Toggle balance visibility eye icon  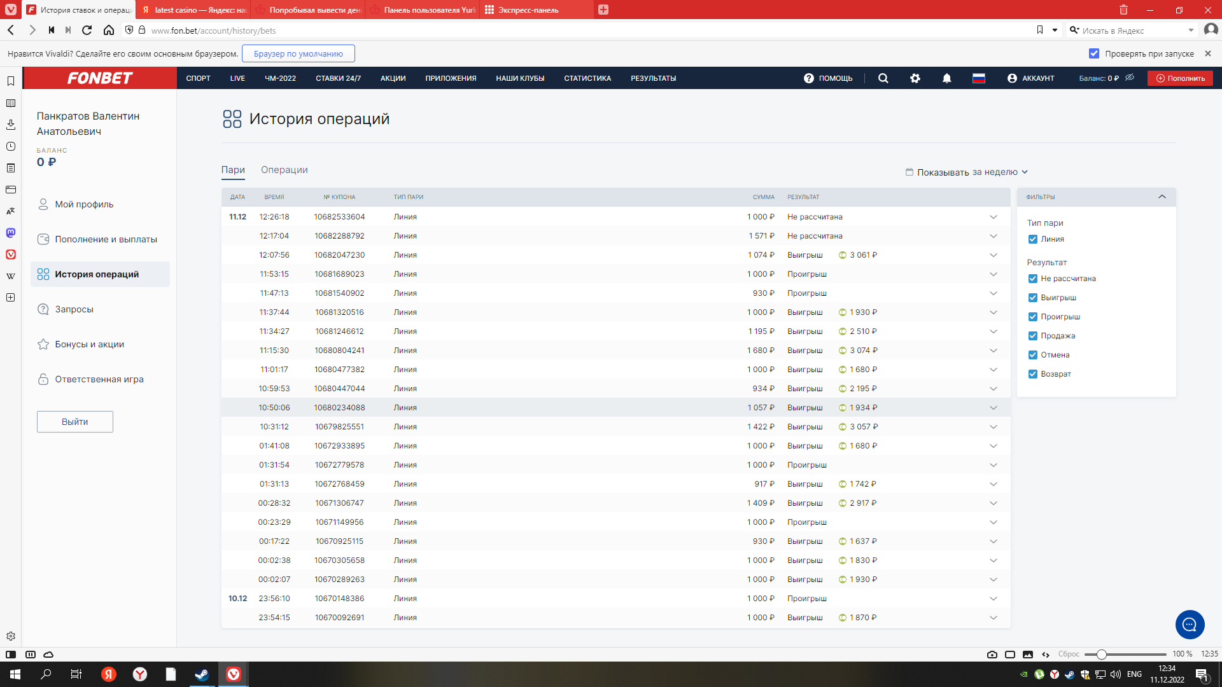point(1130,78)
